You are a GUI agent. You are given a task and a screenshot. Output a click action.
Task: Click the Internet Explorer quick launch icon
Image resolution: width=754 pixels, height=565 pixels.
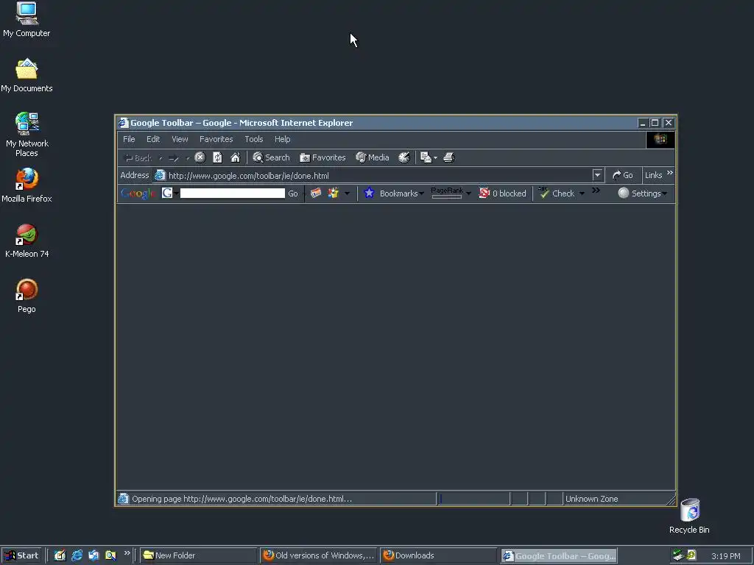77,555
